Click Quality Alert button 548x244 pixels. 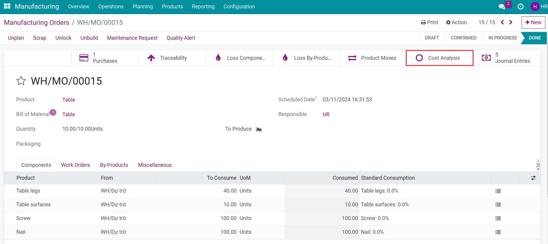(x=181, y=38)
